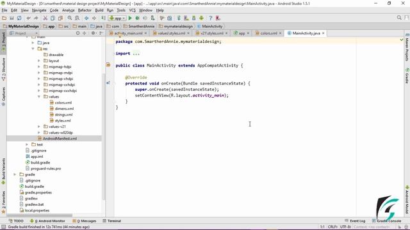The height and width of the screenshot is (230, 410).
Task: Click the Undo arrow icon
Action: [x=28, y=18]
